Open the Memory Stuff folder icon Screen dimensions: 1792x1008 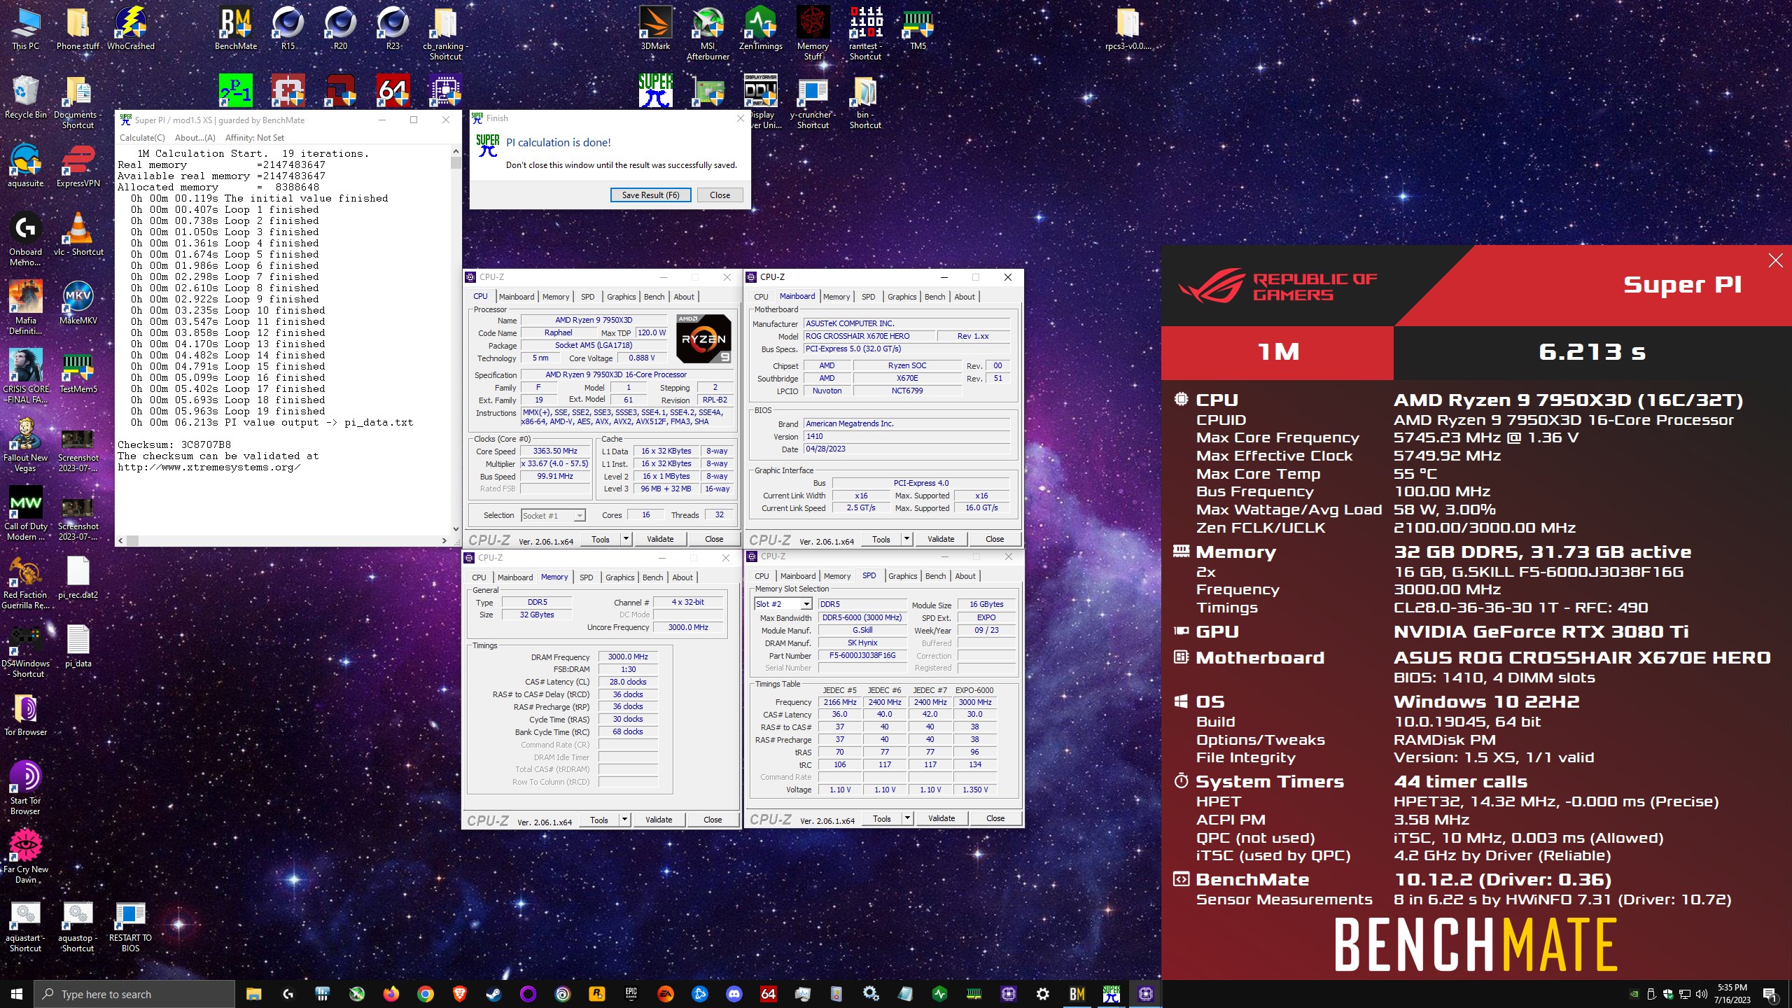click(x=813, y=34)
